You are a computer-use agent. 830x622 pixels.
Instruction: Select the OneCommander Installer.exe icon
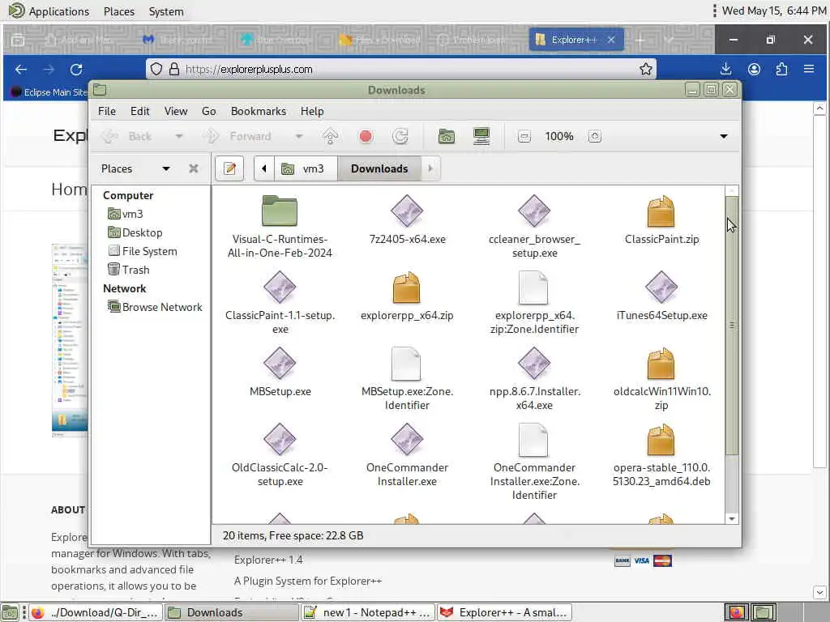coord(407,440)
